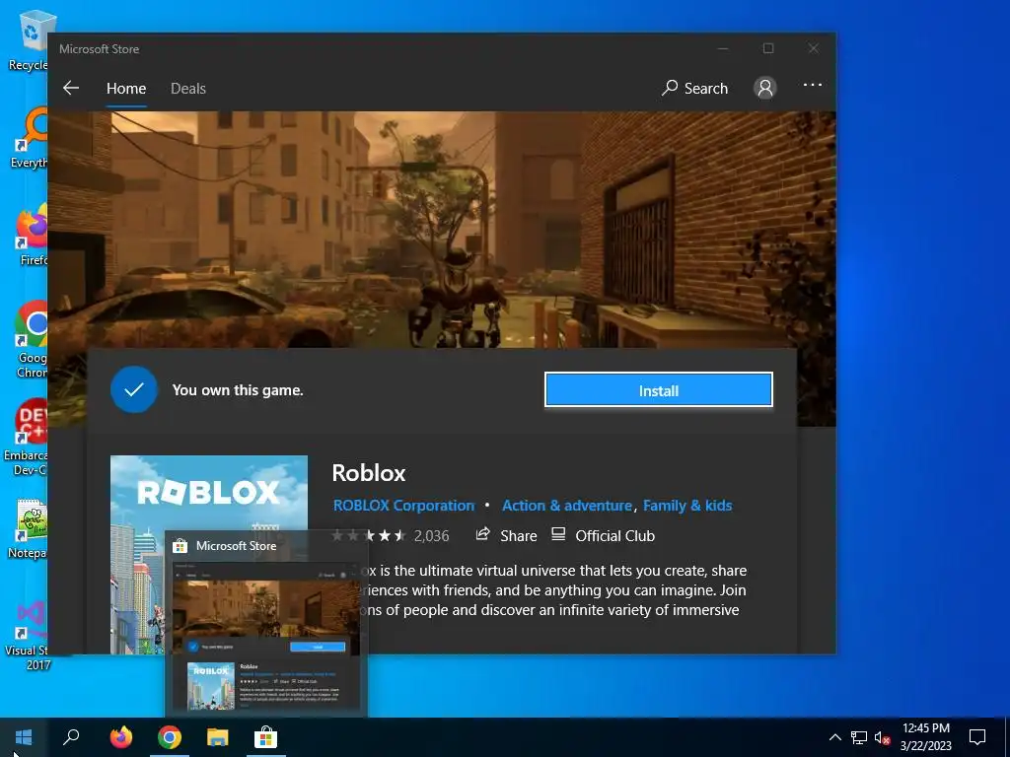The image size is (1010, 757).
Task: Click the Roblox cover art image
Action: point(209,493)
